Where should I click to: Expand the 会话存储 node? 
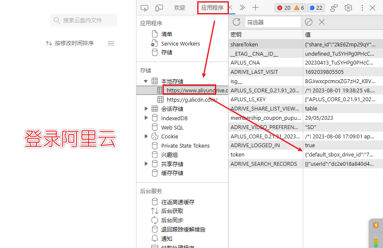click(x=146, y=108)
